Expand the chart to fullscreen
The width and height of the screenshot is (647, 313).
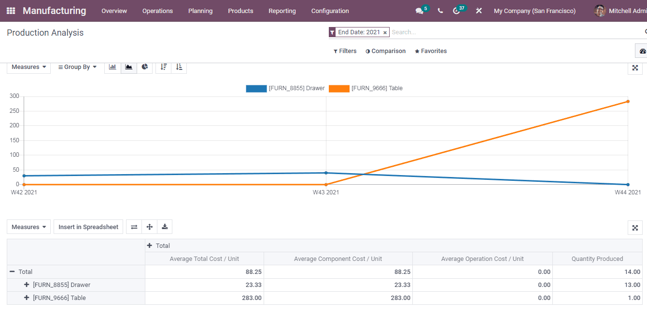(x=635, y=68)
